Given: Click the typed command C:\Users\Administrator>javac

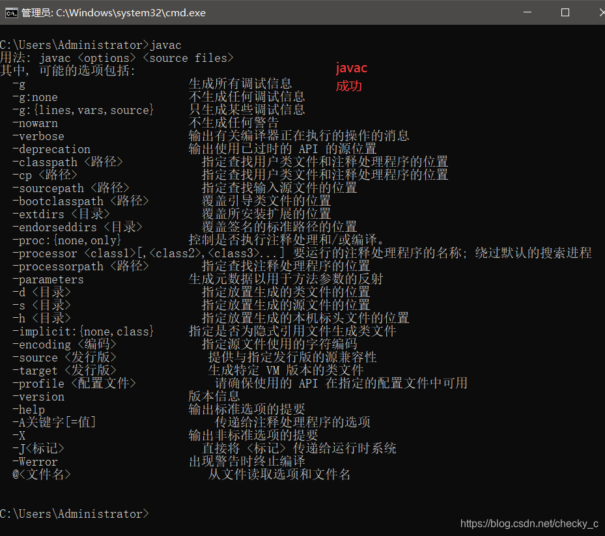Looking at the screenshot, I should pyautogui.click(x=91, y=45).
